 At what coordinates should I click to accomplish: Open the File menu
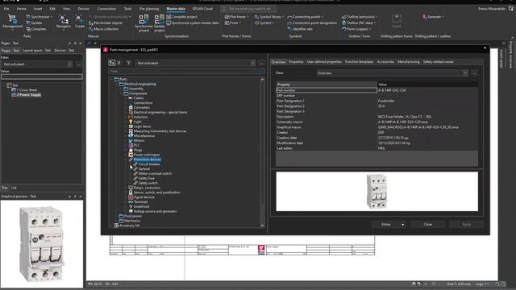pyautogui.click(x=6, y=9)
